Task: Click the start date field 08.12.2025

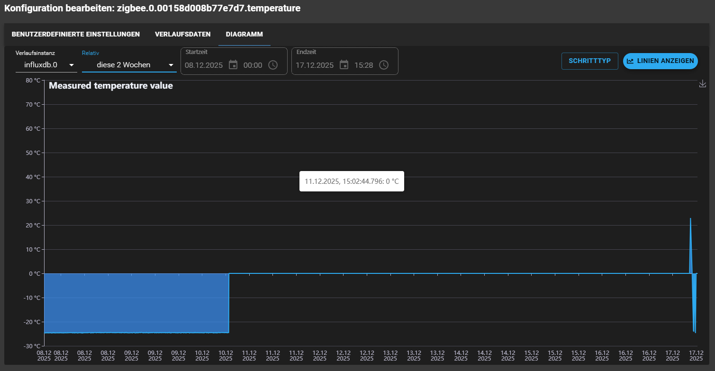Action: (x=204, y=65)
